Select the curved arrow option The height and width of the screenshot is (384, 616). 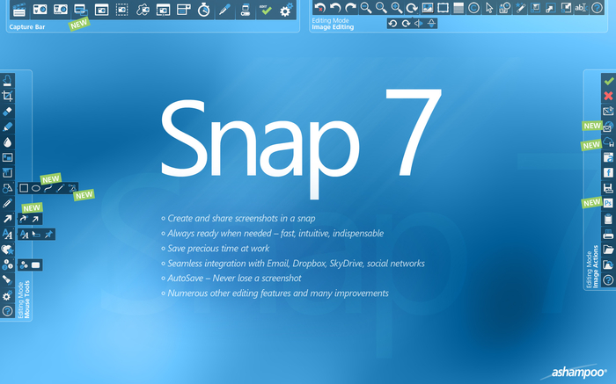click(24, 219)
